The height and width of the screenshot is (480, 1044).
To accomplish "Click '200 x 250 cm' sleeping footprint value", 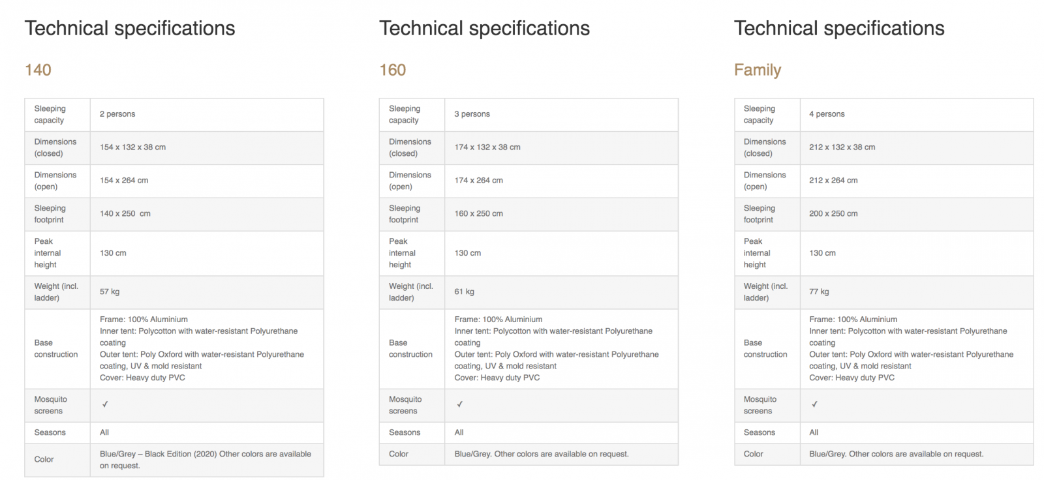I will click(x=833, y=214).
